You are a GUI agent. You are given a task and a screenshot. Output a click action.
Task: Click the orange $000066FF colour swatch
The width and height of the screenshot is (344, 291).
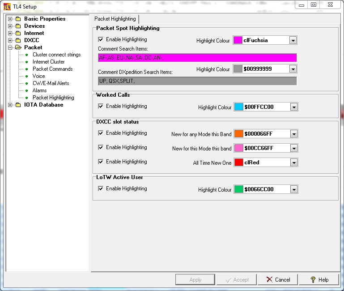[239, 134]
